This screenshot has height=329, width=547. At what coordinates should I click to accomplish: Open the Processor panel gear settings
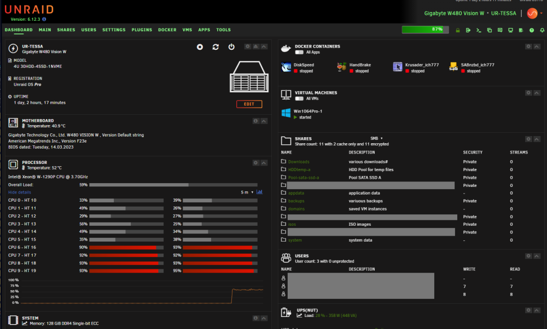click(x=255, y=163)
